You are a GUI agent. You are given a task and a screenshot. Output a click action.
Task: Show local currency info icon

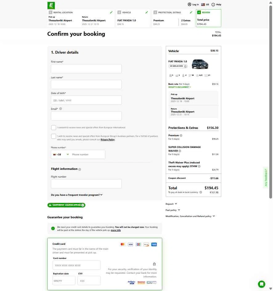(x=201, y=192)
